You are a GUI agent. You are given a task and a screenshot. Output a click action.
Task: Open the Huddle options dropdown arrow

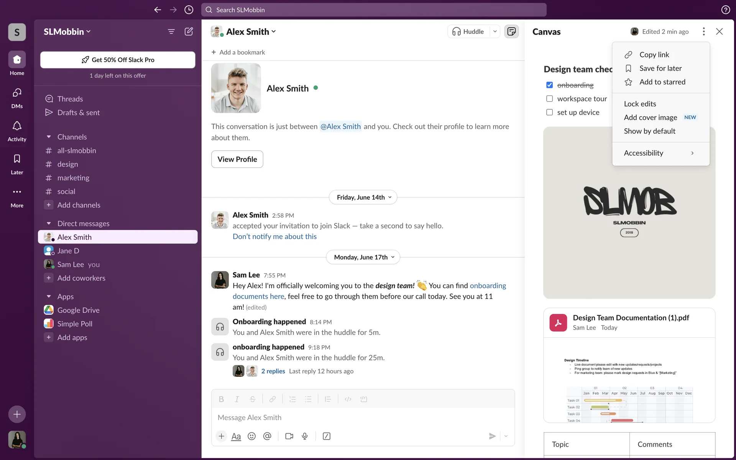click(495, 31)
